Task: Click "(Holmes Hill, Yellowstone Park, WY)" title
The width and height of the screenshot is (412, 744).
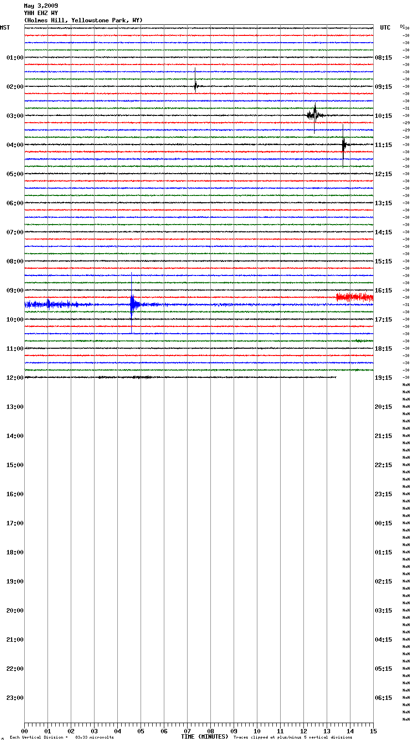Action: 83,20
